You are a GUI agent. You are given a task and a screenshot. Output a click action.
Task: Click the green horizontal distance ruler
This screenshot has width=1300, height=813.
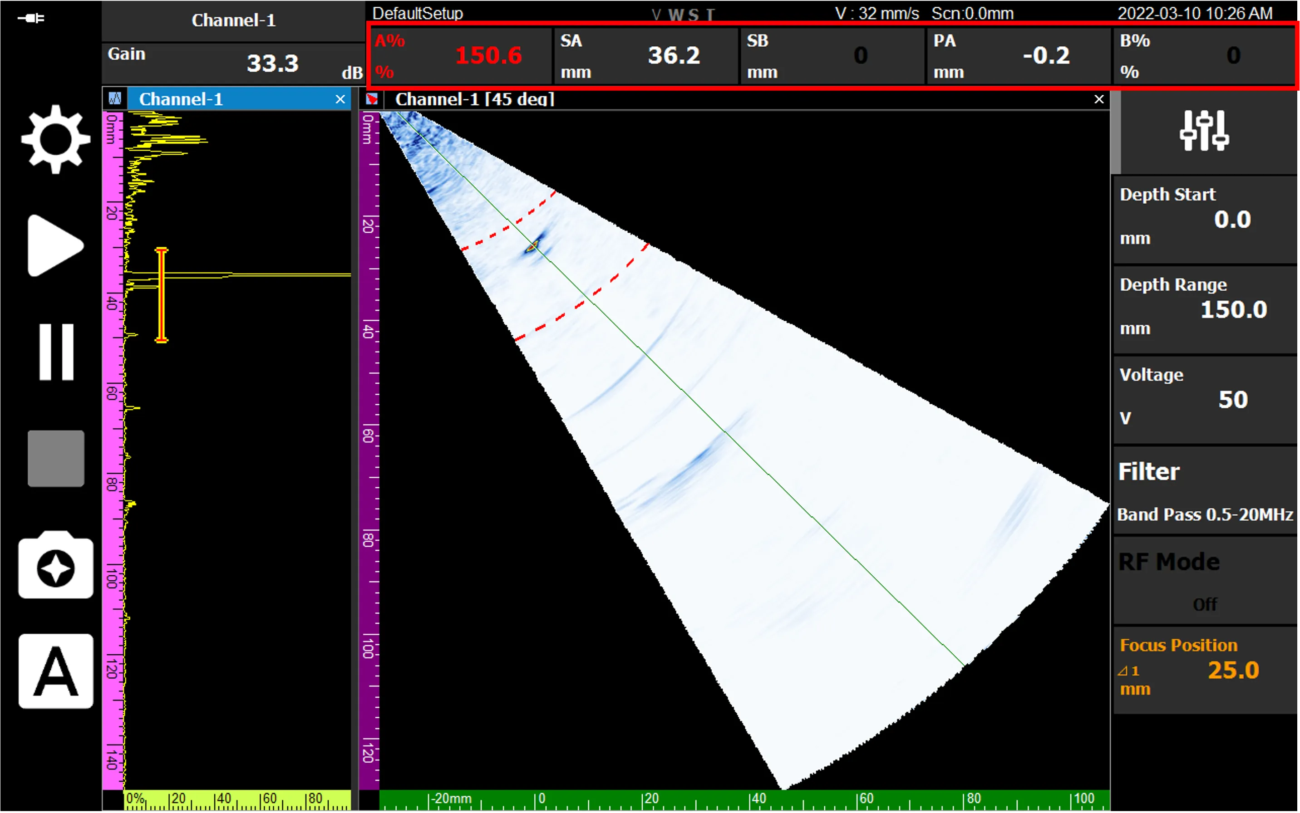point(744,800)
